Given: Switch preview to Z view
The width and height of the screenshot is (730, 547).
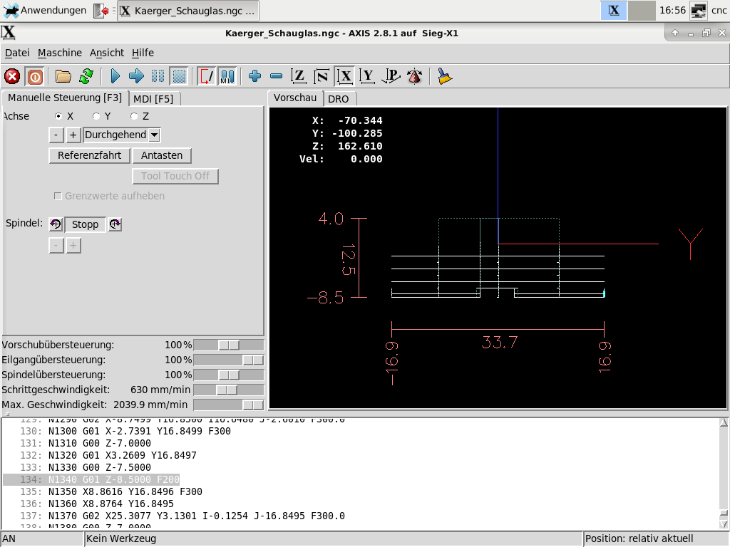Looking at the screenshot, I should pos(299,76).
